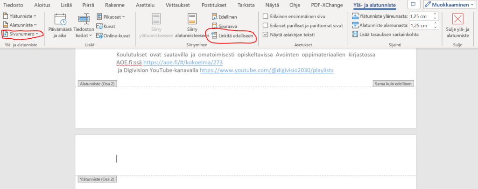This screenshot has height=189, width=478.
Task: Click Alatunniste alareunasta position icon
Action: [x=355, y=25]
